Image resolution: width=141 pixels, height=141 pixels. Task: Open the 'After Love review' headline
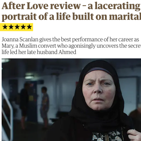pos(41,6)
